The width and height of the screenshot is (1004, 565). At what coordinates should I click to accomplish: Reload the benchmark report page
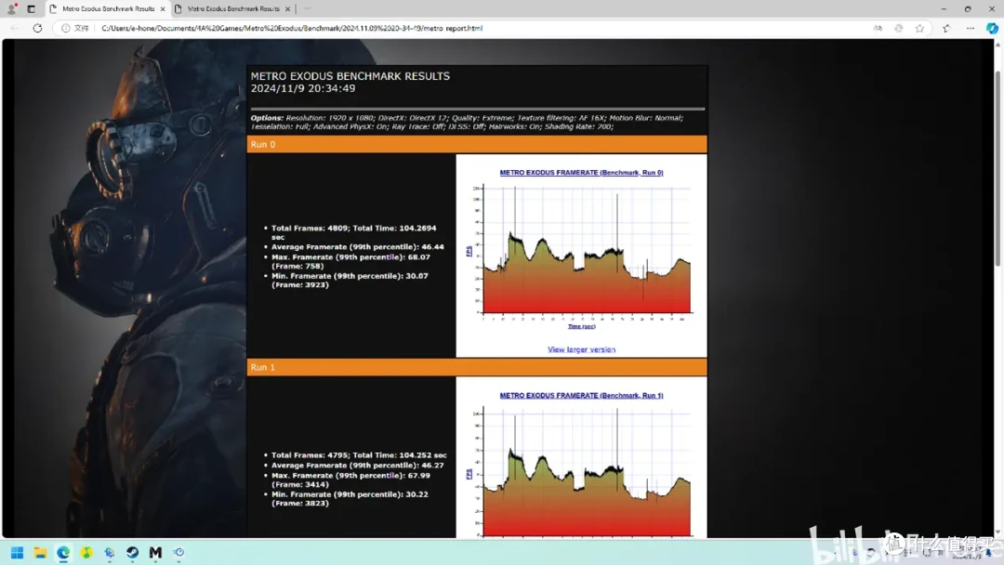(x=37, y=28)
